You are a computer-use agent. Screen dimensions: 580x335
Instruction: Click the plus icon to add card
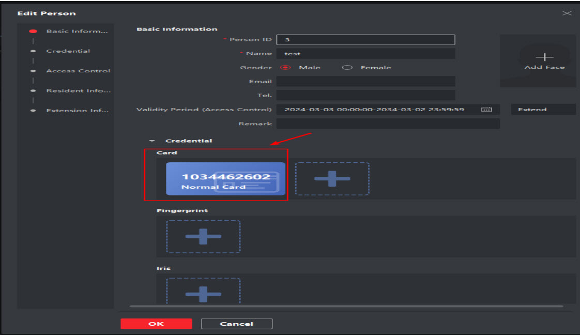coord(332,179)
